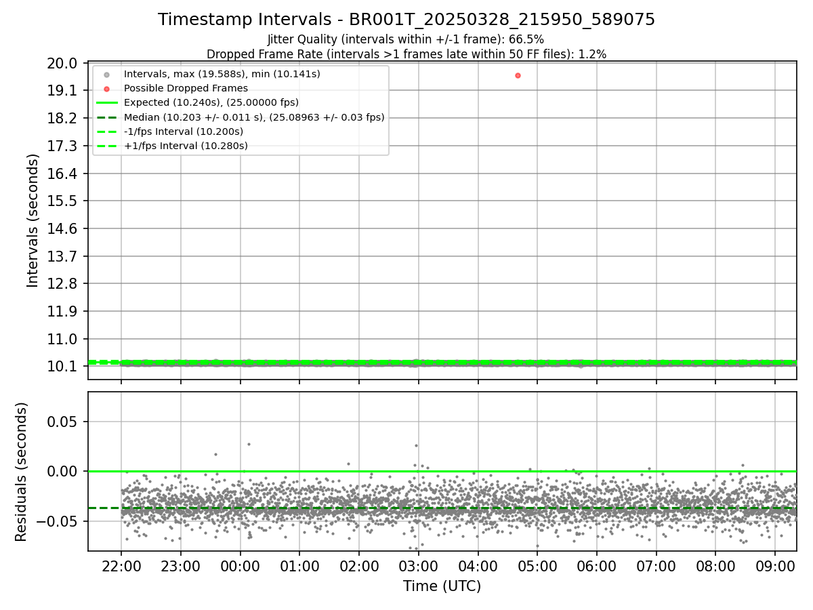Screen dimensions: 813x610
Task: Click legend entry 'Intervals, max (19.588s), min (10.141s)'
Action: (x=222, y=74)
